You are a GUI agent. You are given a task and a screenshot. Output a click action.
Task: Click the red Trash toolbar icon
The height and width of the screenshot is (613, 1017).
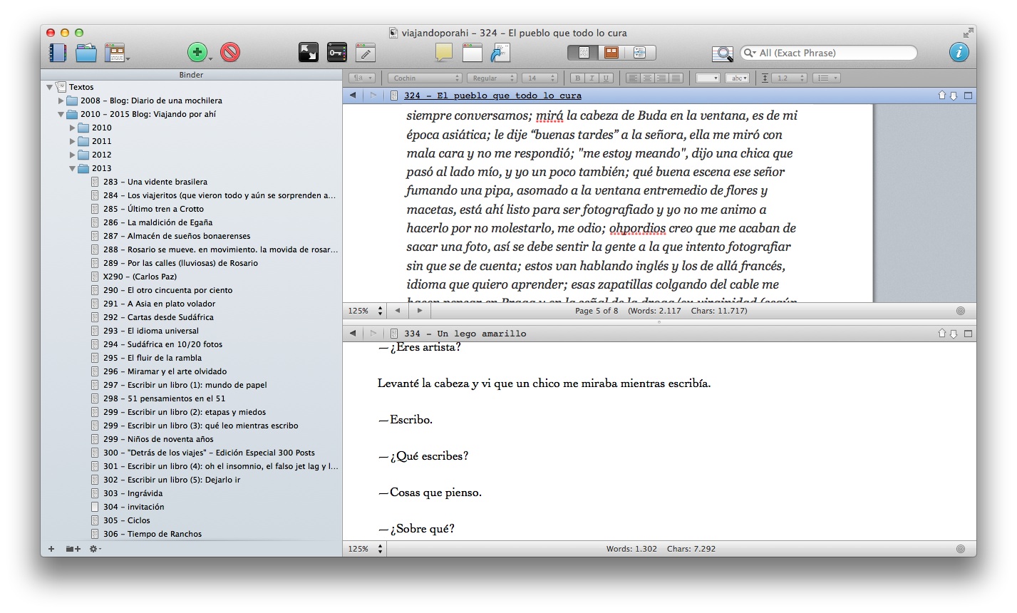pyautogui.click(x=229, y=53)
